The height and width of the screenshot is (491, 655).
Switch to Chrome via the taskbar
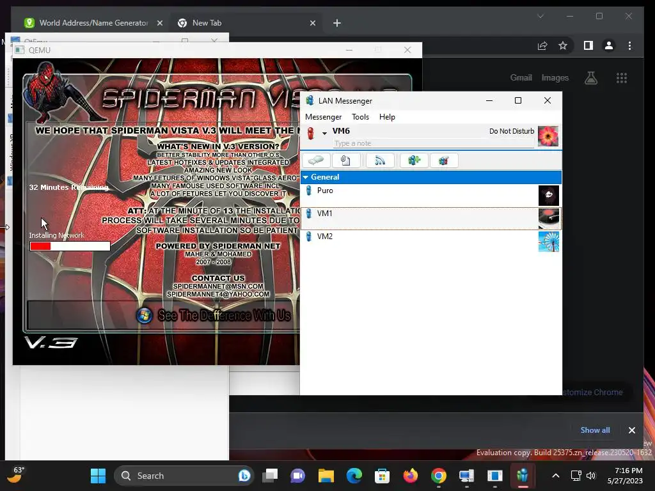(439, 476)
